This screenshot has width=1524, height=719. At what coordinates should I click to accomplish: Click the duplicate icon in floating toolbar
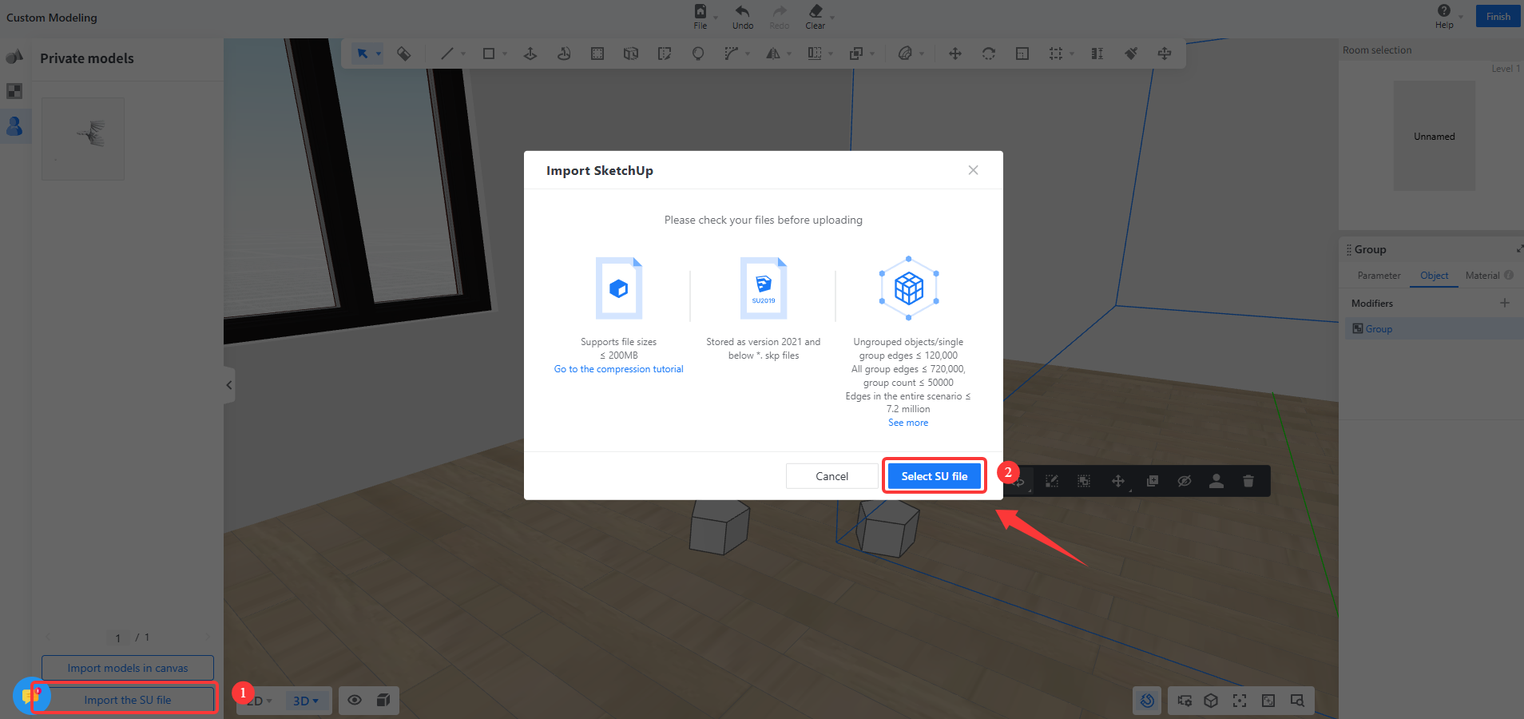(1153, 481)
